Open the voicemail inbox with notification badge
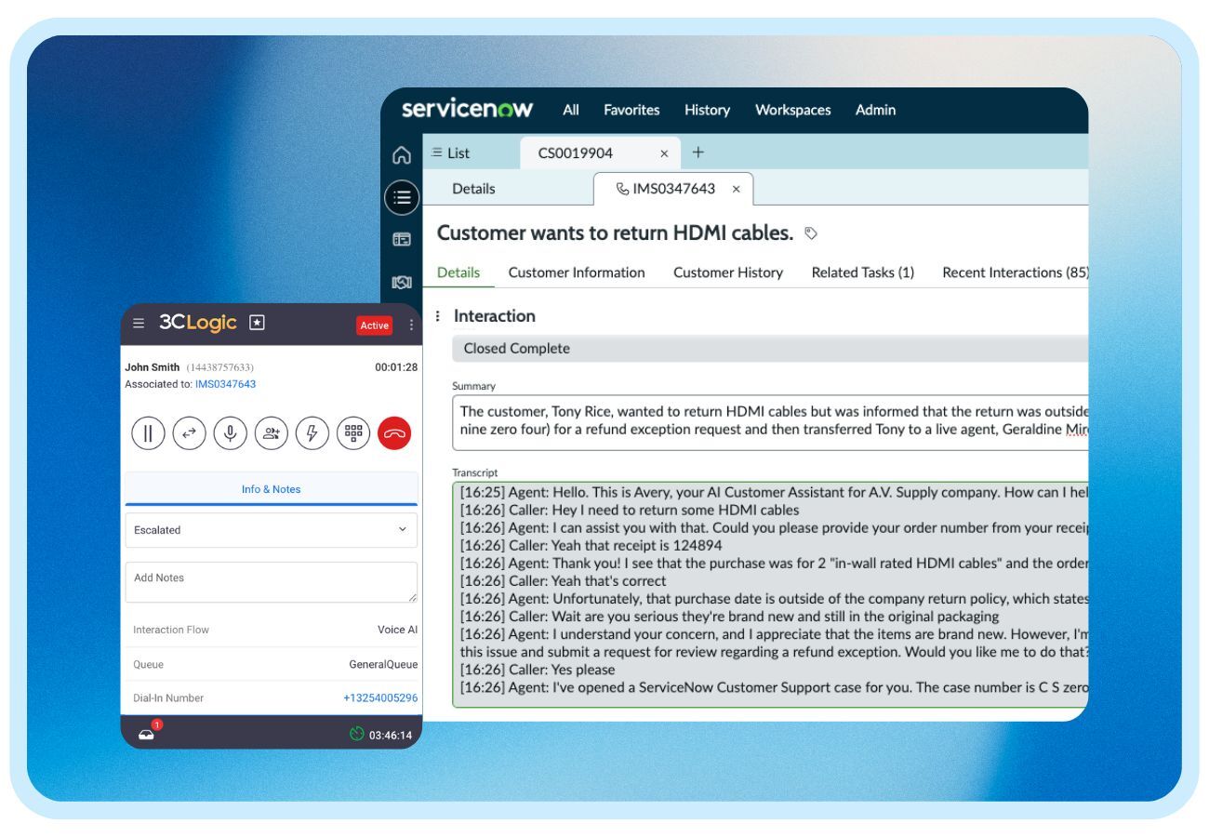Image resolution: width=1209 pixels, height=837 pixels. (x=145, y=734)
